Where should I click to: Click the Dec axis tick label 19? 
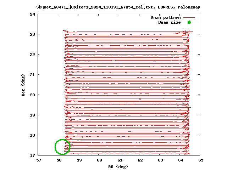coord(33,115)
